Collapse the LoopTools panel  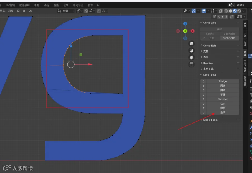220,75
